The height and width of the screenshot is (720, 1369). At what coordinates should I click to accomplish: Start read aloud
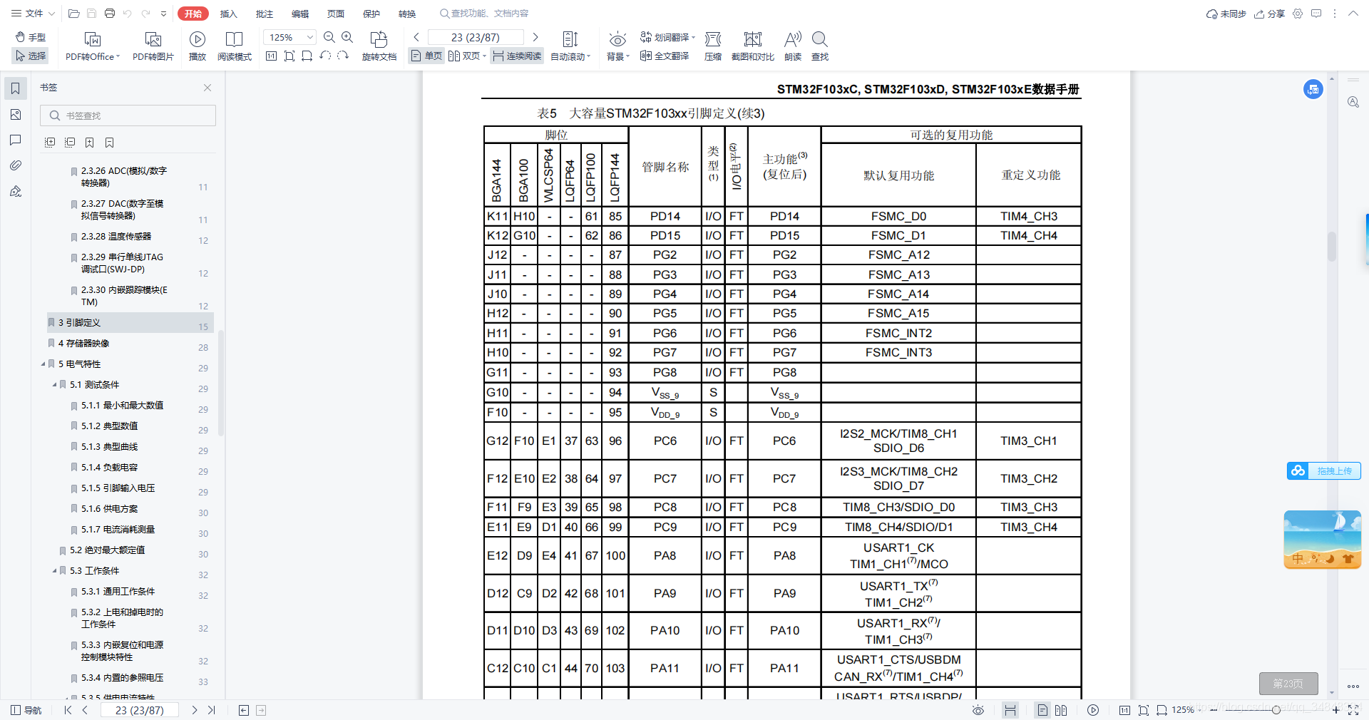click(793, 46)
